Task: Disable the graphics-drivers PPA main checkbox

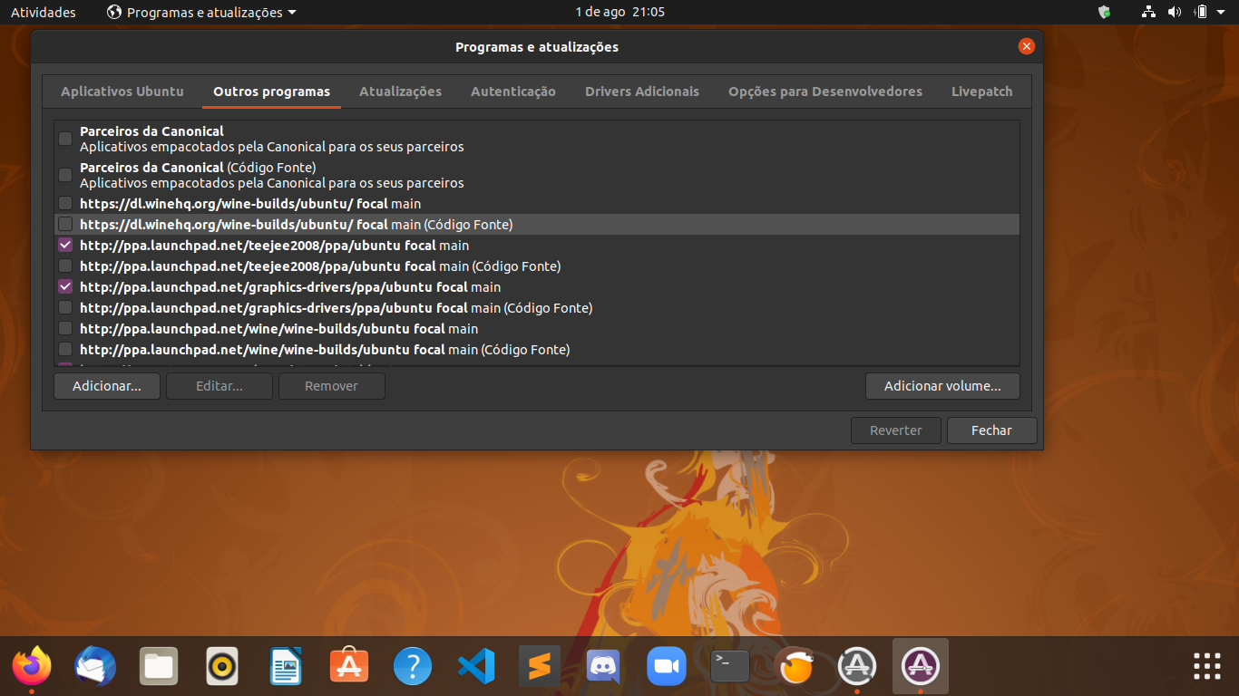Action: [65, 287]
